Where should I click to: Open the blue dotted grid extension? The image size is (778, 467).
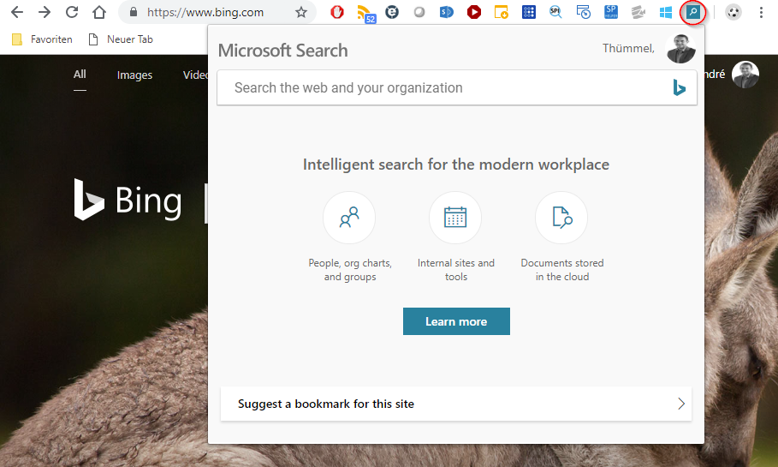529,12
